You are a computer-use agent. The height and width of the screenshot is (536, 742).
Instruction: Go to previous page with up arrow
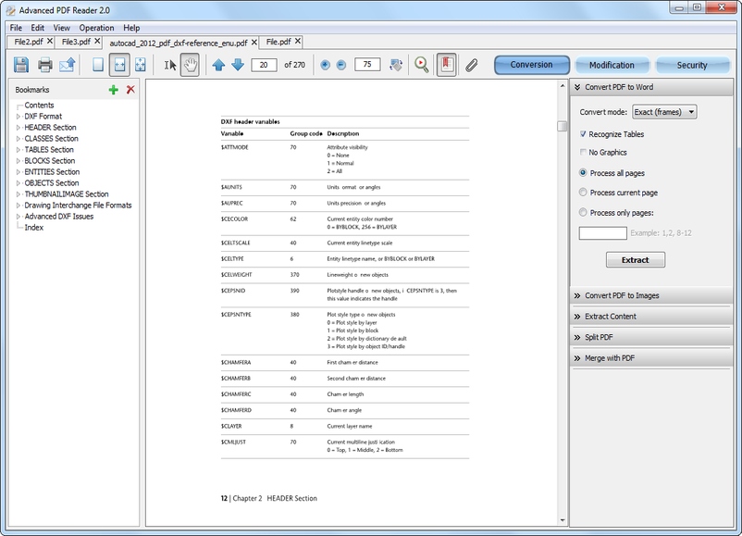(218, 65)
